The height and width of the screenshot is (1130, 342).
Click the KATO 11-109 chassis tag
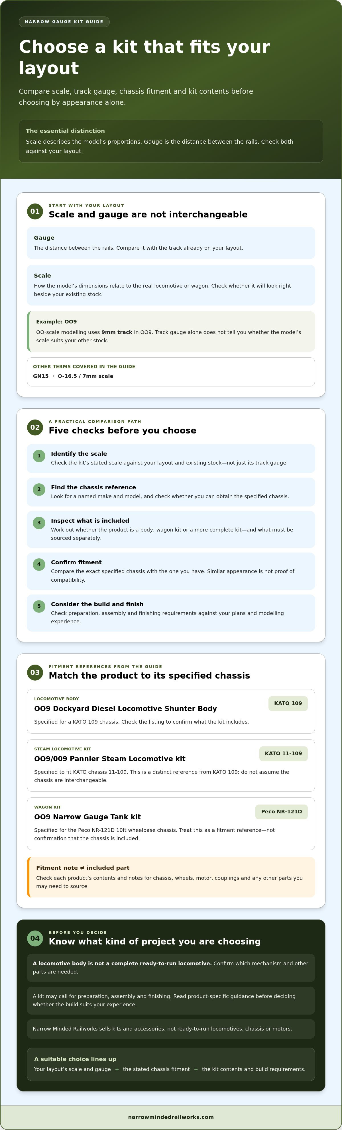click(x=283, y=753)
